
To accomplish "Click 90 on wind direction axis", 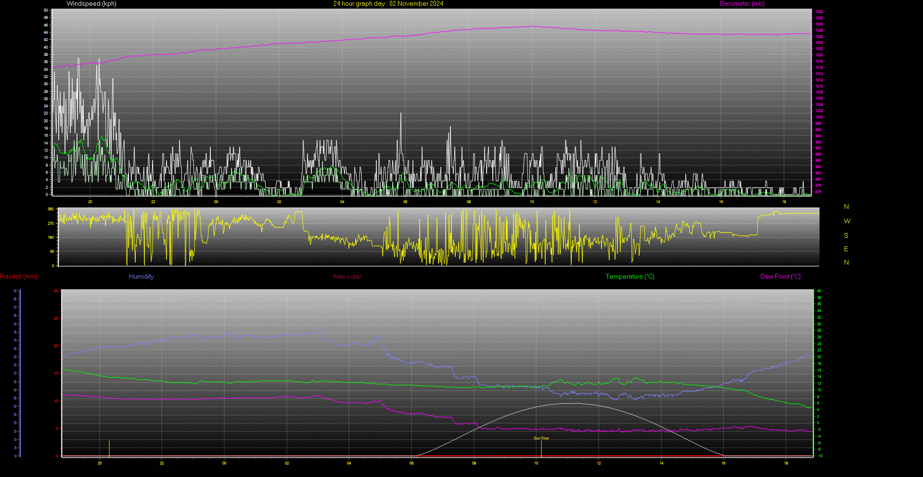I will 52,251.
